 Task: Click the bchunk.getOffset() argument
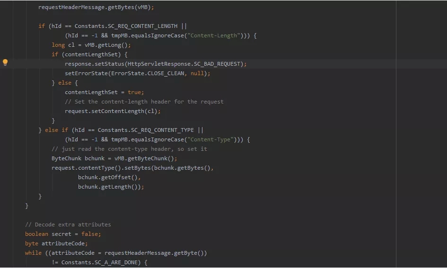pos(109,177)
